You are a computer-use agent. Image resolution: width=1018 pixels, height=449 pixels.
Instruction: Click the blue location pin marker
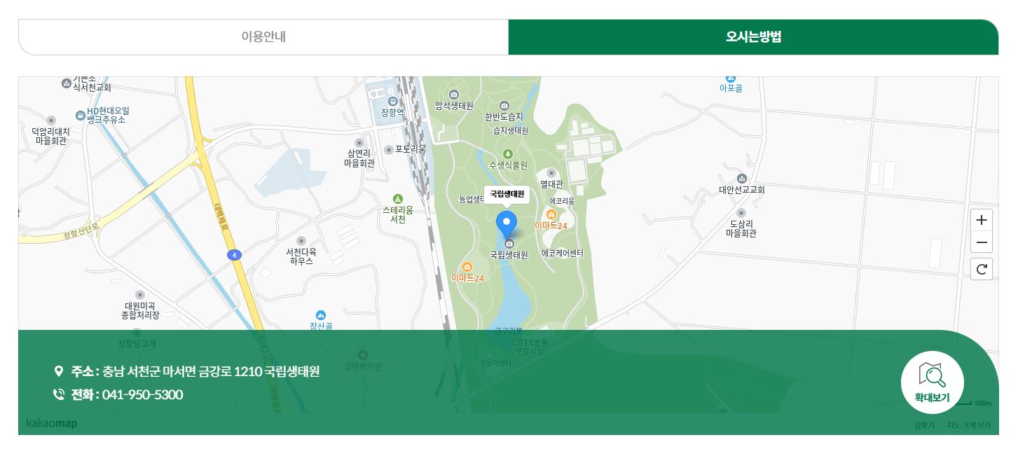pos(507,225)
